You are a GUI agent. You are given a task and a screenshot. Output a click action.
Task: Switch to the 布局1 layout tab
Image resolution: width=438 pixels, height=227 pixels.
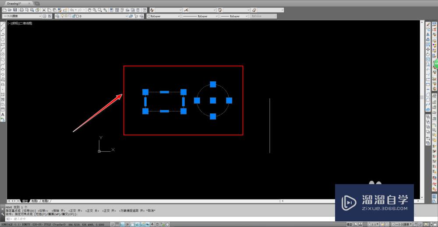point(35,201)
